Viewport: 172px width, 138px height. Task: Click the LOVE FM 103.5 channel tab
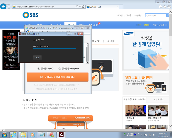60,118
